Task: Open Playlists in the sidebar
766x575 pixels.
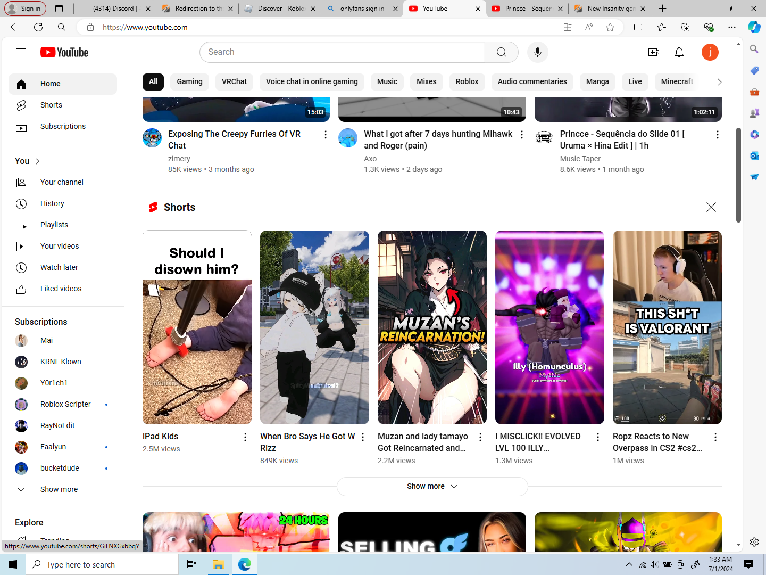Action: [x=63, y=225]
